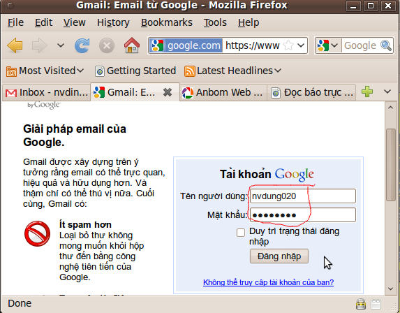Click the Done status text

point(20,303)
